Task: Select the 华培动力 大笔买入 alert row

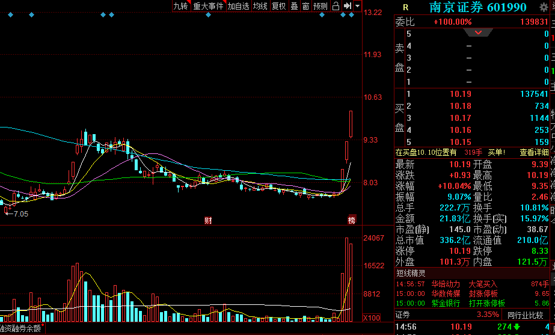Action: 472,284
